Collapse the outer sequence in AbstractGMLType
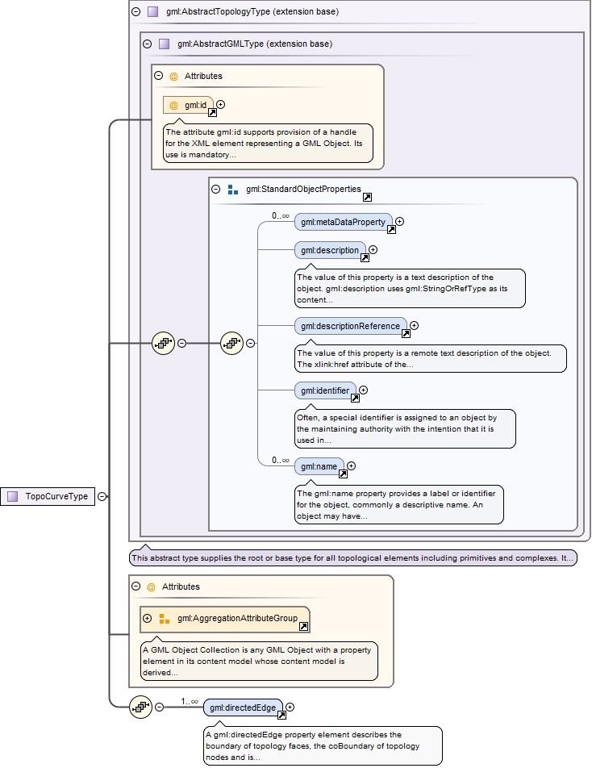 [181, 344]
